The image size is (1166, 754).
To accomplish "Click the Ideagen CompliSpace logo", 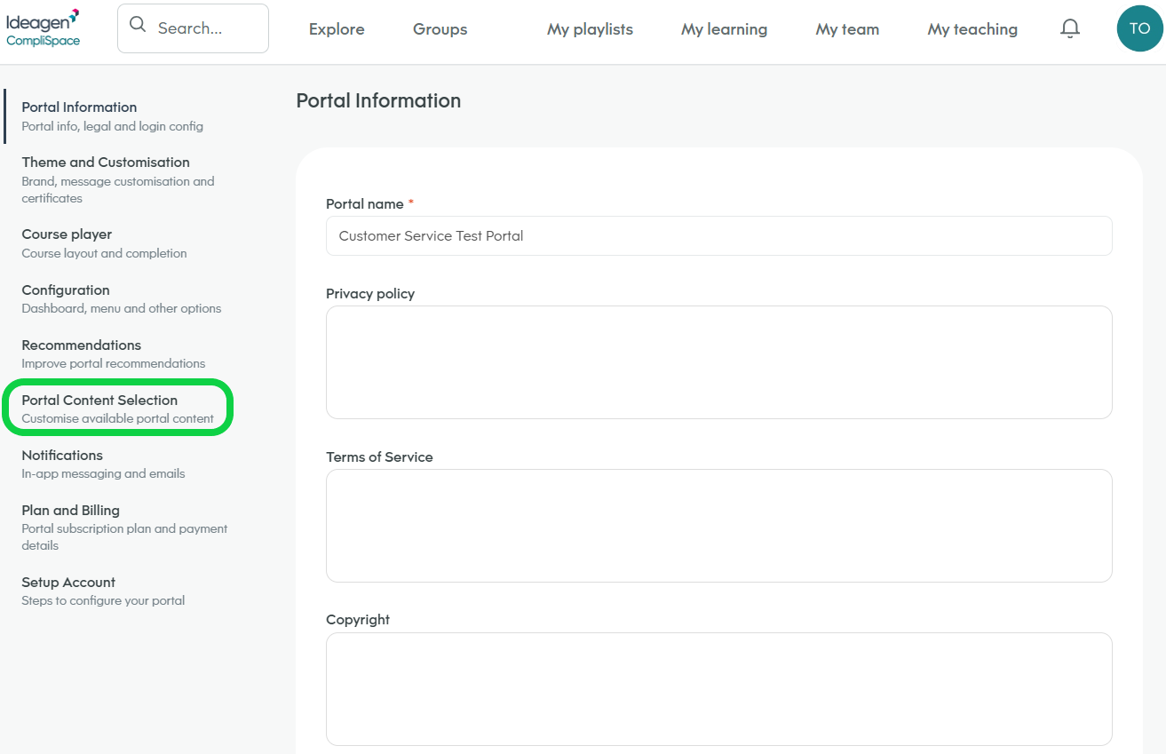I will coord(44,28).
